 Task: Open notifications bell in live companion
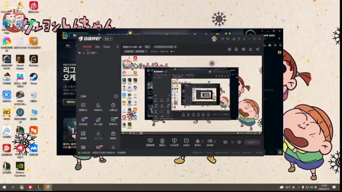[x=251, y=49]
